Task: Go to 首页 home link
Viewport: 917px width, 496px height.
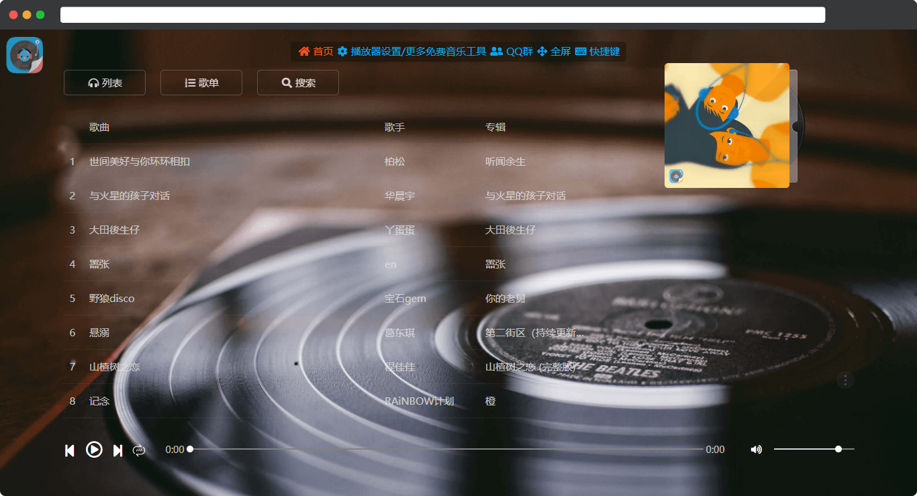Action: (x=316, y=52)
